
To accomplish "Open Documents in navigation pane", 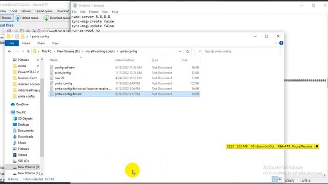I will click(x=26, y=131).
